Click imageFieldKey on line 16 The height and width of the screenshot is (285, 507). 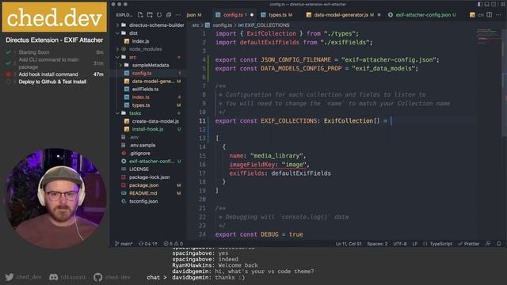point(252,165)
